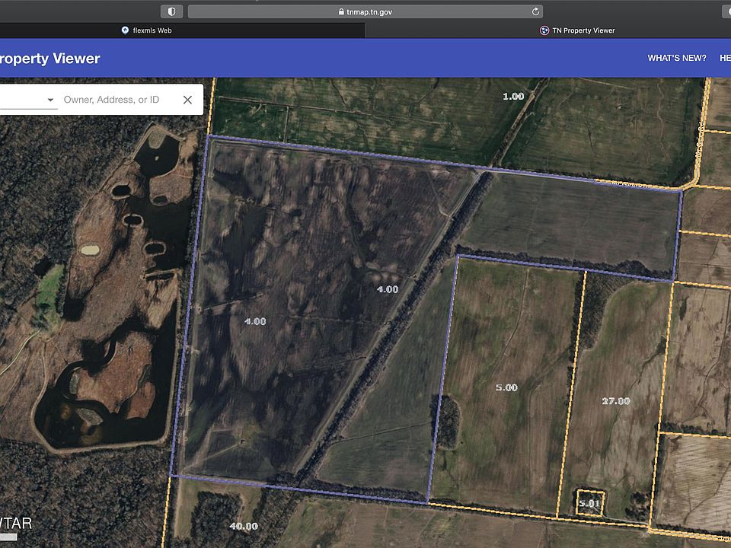Focus the Owner, Address, or ID field

118,100
